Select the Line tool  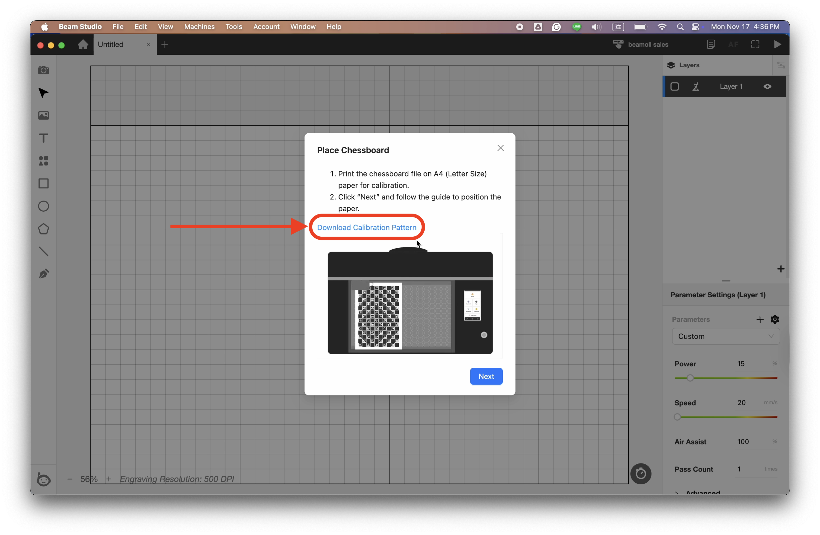point(43,252)
